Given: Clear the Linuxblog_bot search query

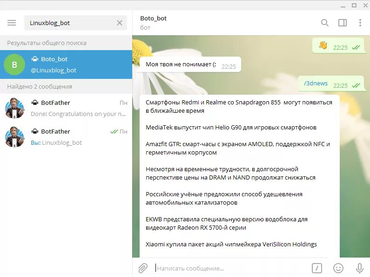Looking at the screenshot, I should point(120,23).
